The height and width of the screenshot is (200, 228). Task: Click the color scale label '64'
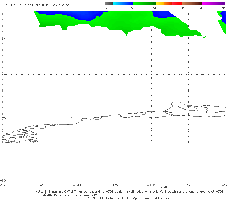(x=201, y=8)
